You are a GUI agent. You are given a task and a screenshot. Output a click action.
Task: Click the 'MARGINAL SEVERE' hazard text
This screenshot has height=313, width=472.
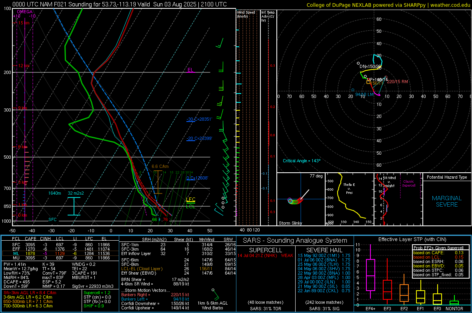tap(447, 201)
